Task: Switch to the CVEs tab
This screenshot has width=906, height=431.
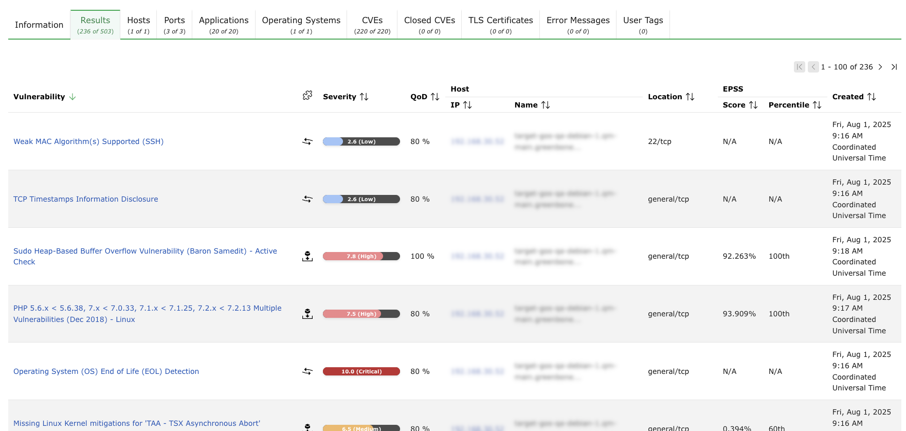Action: (x=372, y=25)
